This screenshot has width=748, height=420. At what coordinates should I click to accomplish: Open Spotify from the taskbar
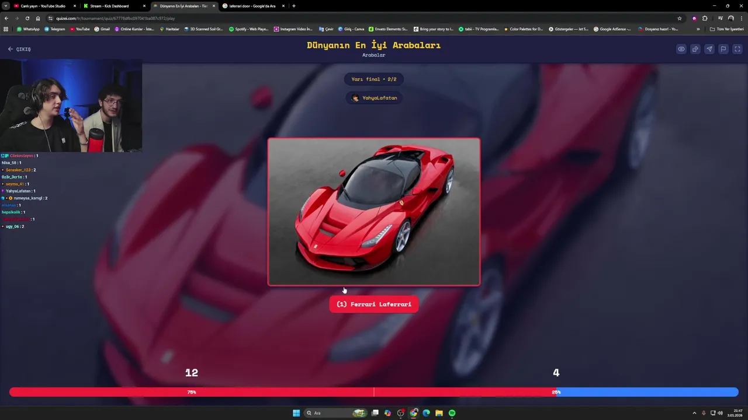(x=452, y=413)
